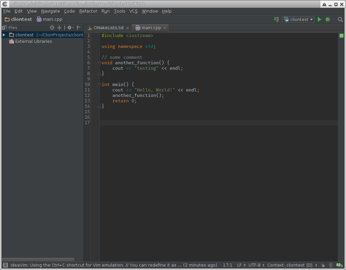This screenshot has height=270, width=346.
Task: Open the View menu
Action: 32,11
